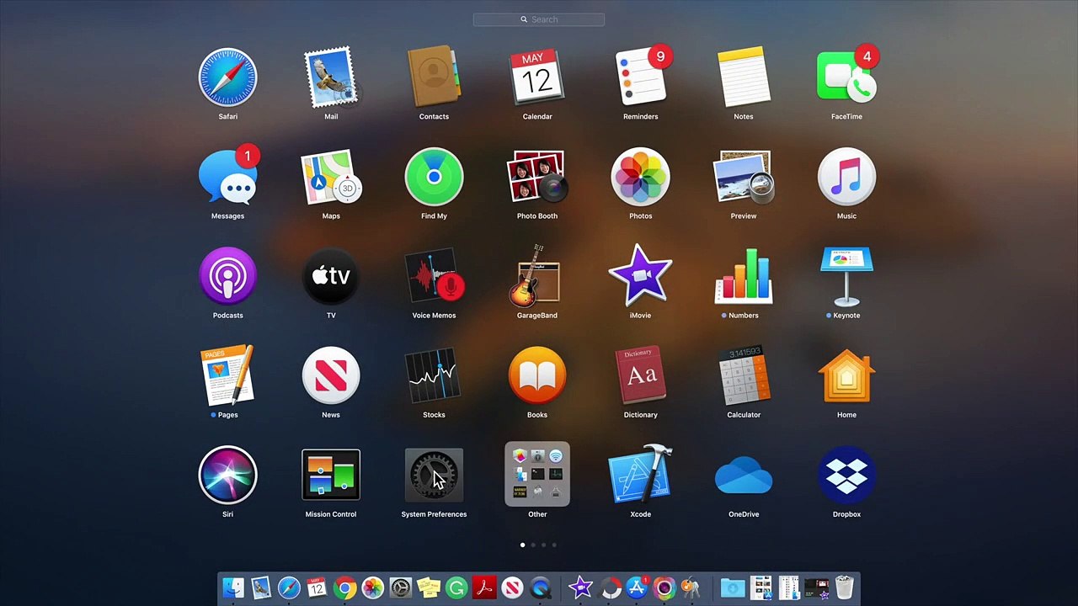
Task: Click the News icon in the Dock
Action: click(x=512, y=587)
